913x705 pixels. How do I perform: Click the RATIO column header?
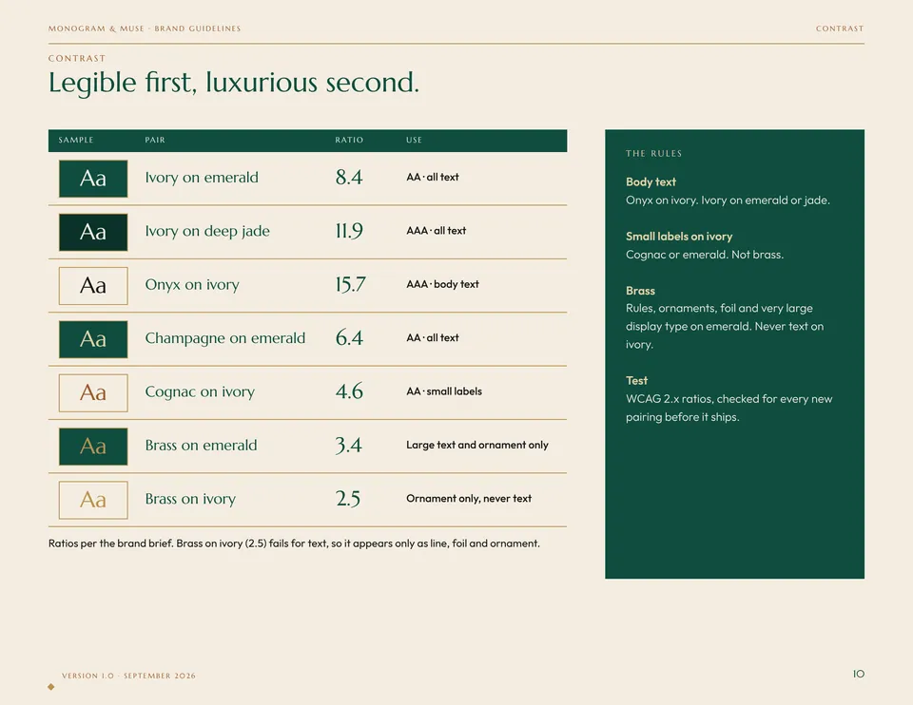point(349,141)
